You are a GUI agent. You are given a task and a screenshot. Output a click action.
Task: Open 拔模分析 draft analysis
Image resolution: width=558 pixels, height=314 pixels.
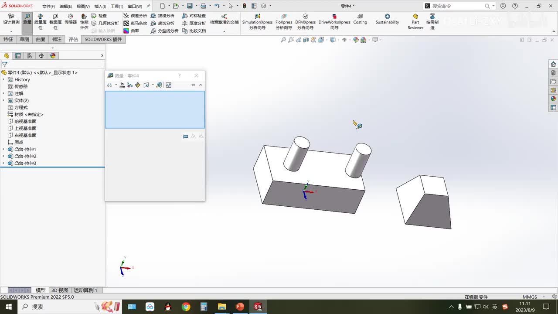(x=162, y=16)
